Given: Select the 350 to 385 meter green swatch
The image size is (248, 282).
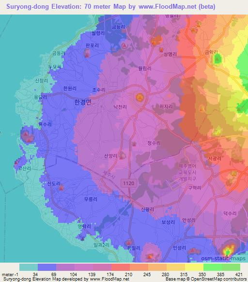Looking at the screenshot, I should point(213,267).
